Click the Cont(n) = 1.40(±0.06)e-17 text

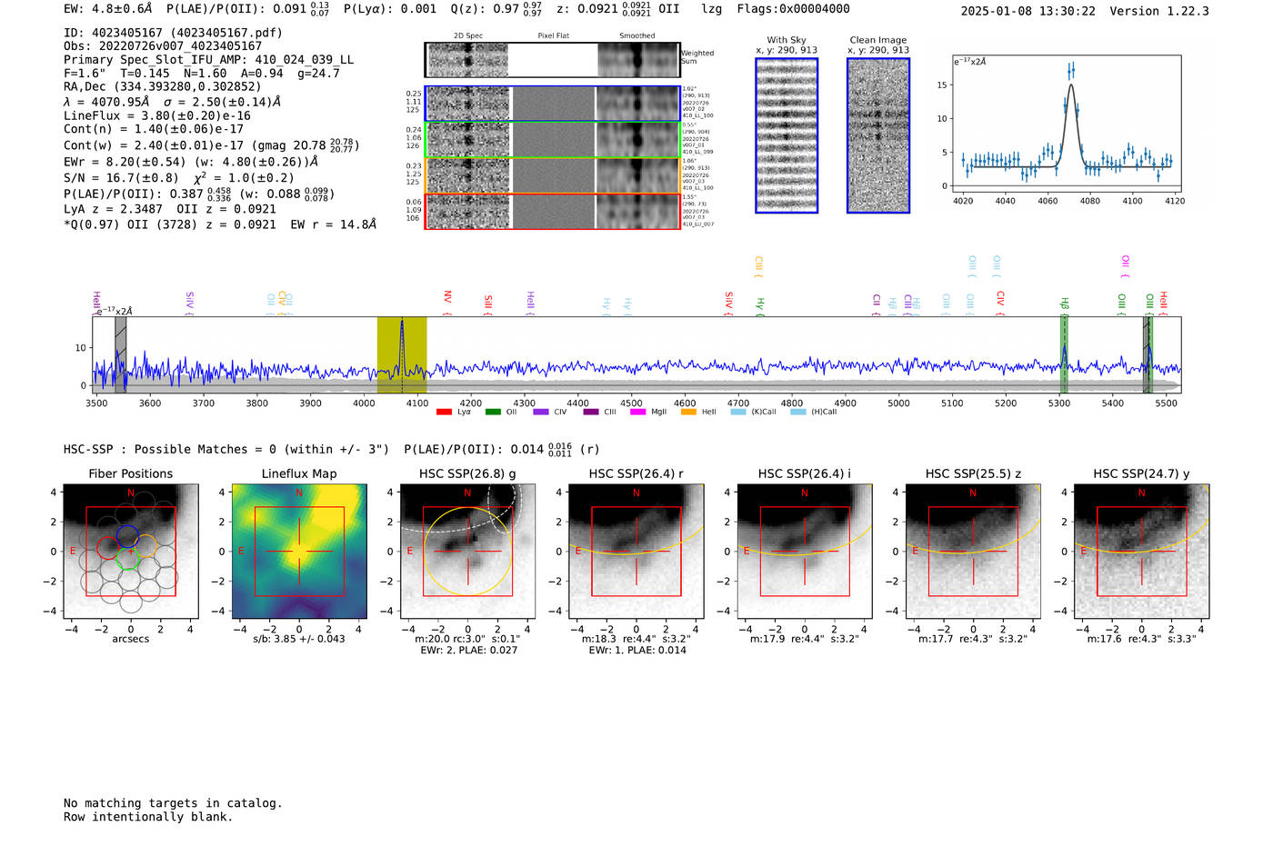tap(154, 129)
